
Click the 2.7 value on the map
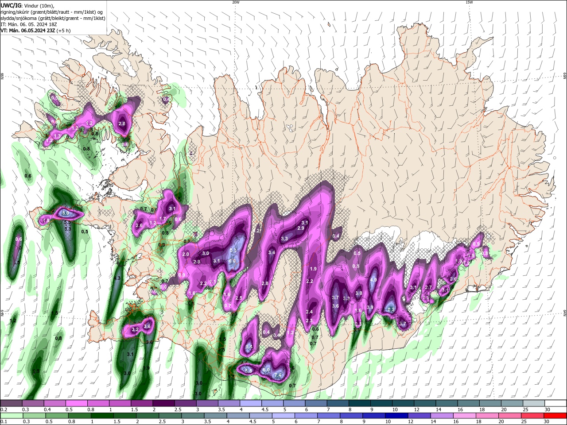[428, 287]
